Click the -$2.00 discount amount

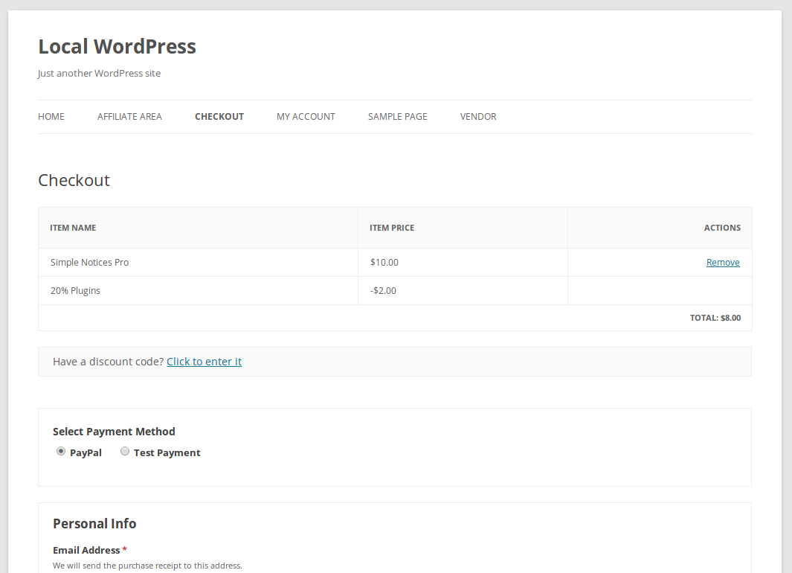coord(383,290)
